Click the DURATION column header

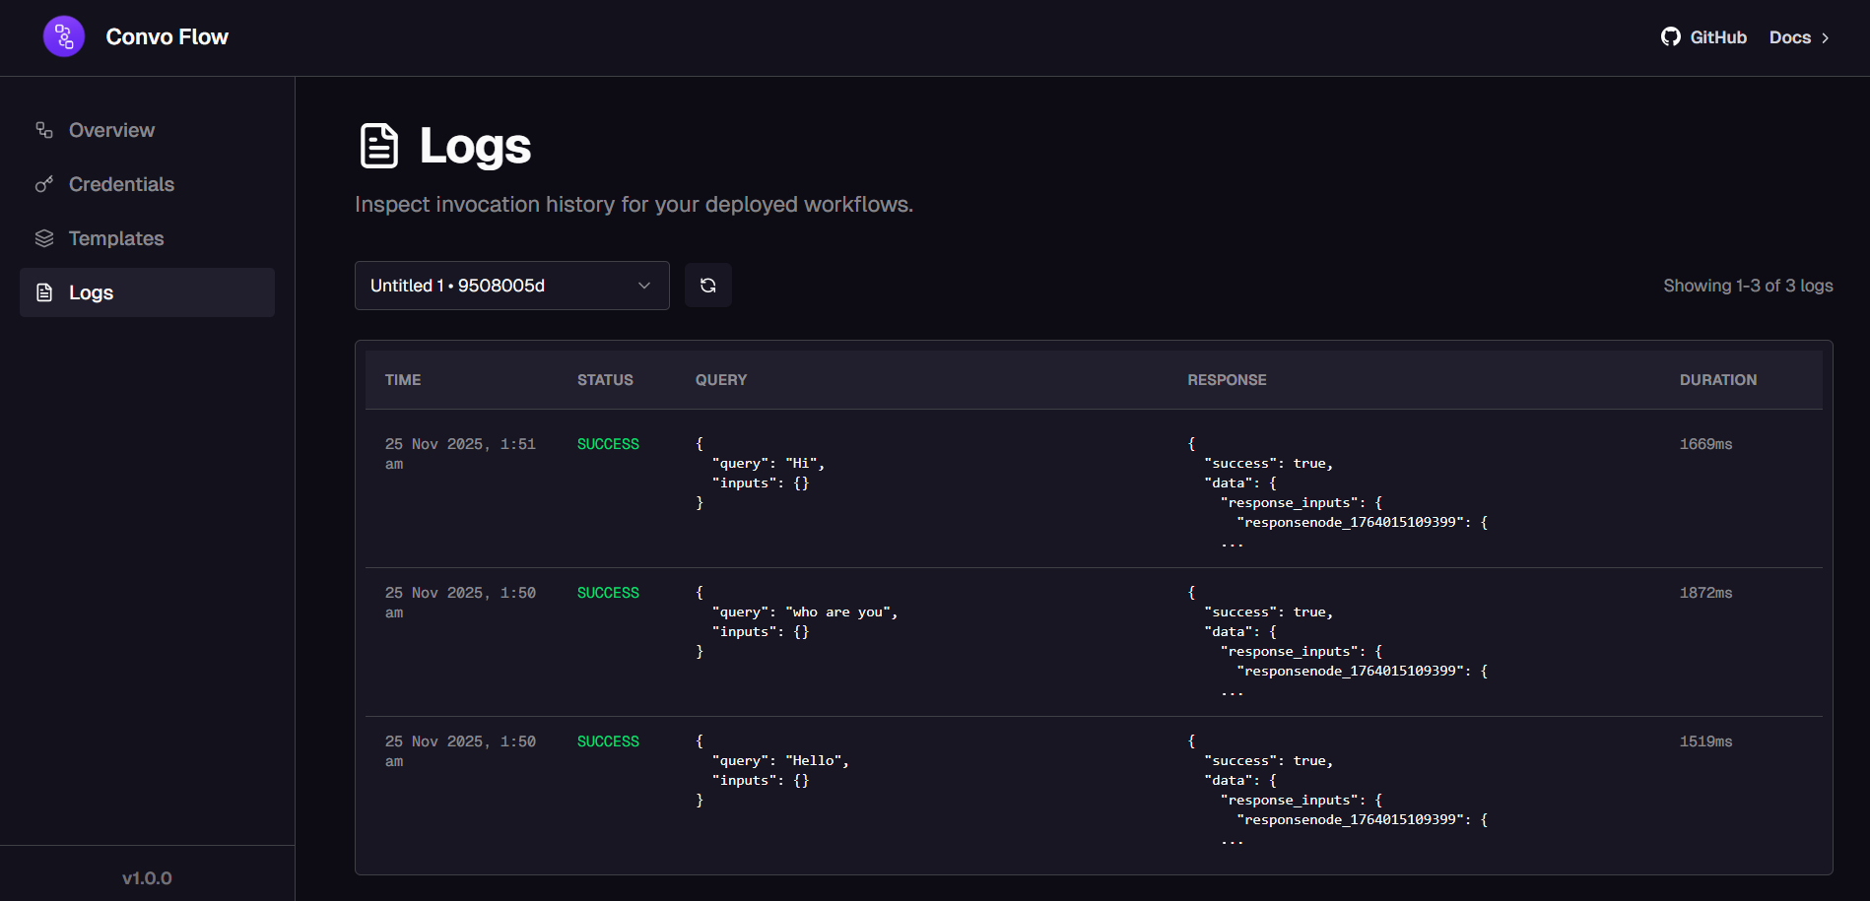click(x=1718, y=379)
